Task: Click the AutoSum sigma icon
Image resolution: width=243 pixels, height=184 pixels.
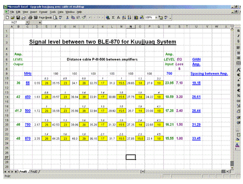Action: [x=113, y=17]
